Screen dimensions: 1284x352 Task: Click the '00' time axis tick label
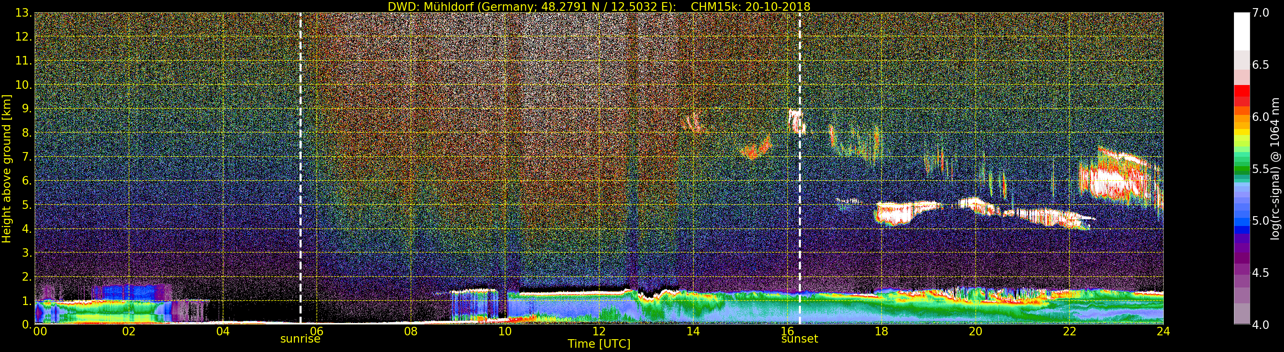click(x=40, y=331)
